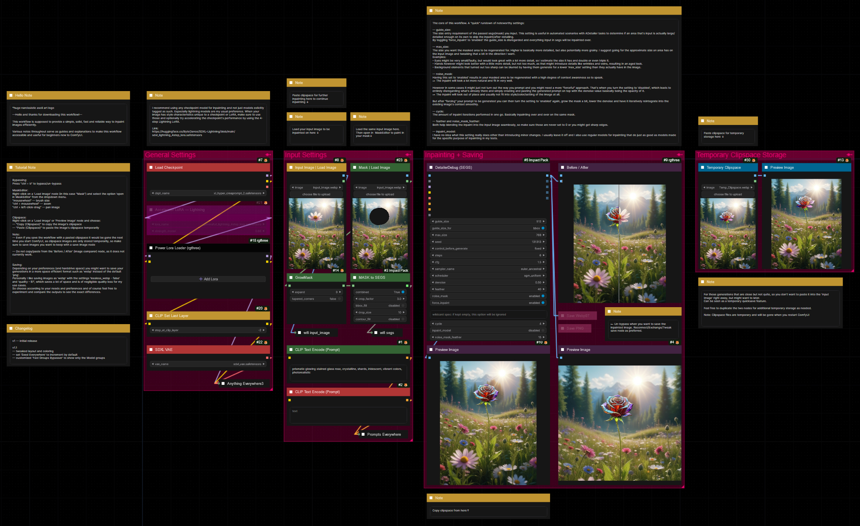
Task: Click DetailerDebug image output slot
Action: [547, 175]
